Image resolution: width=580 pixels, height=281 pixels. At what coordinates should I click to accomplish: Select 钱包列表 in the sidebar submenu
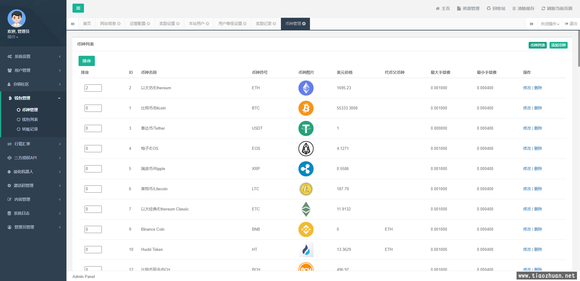coord(30,119)
